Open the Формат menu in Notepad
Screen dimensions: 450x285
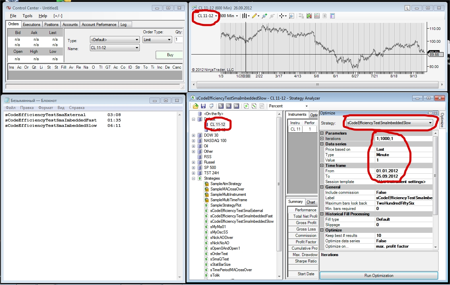click(45, 108)
